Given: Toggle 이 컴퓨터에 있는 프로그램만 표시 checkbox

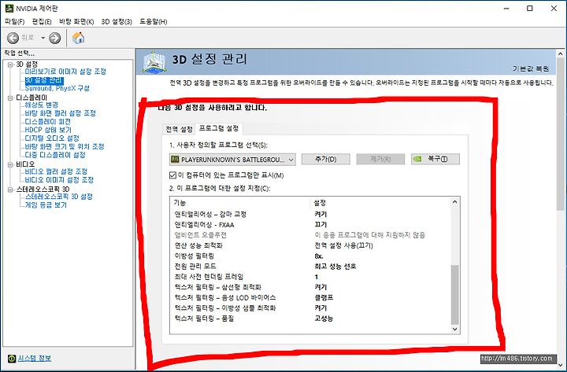Looking at the screenshot, I should coord(172,175).
